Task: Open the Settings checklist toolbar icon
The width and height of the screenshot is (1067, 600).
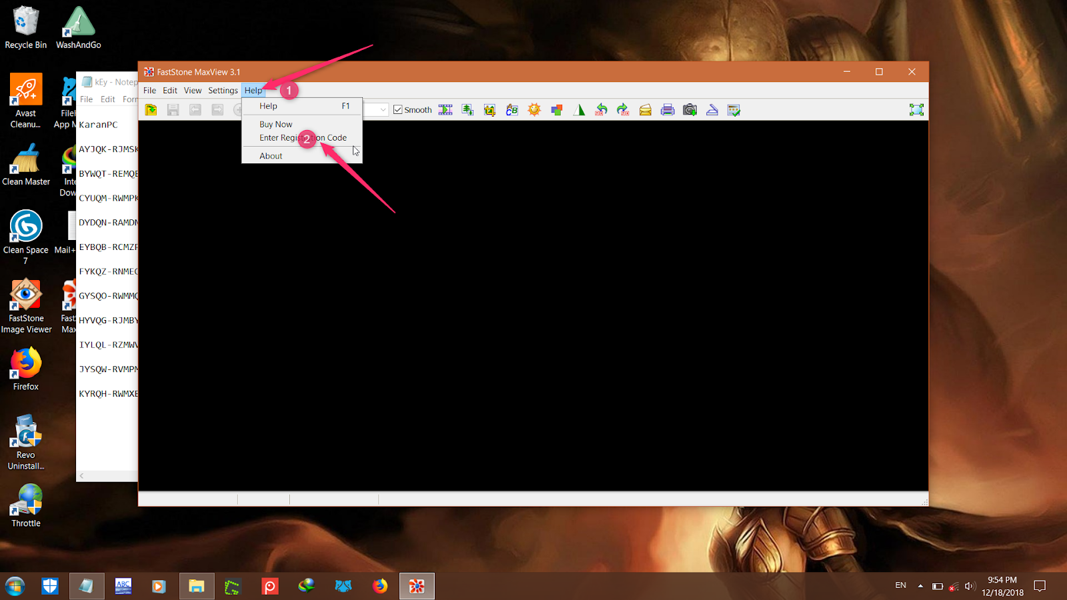Action: pyautogui.click(x=734, y=110)
